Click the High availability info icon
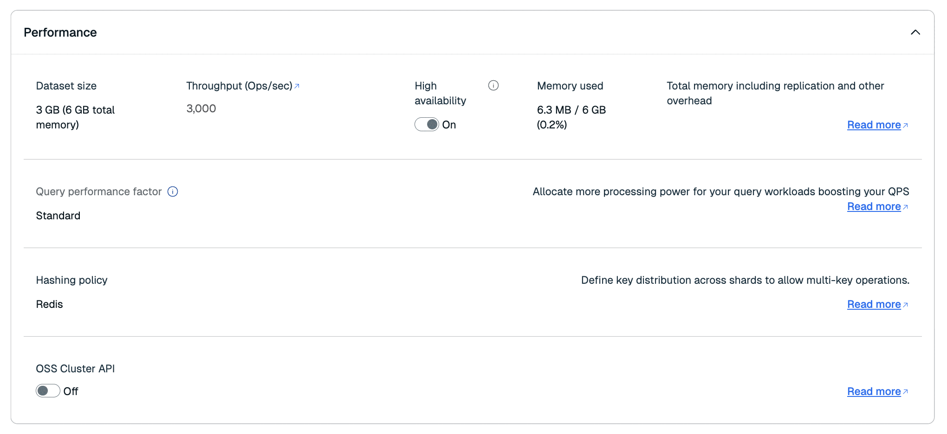Viewport: 947px width, 434px height. point(493,85)
